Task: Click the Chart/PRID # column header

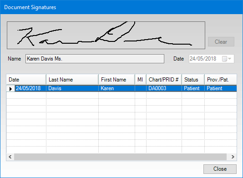Action: coord(164,80)
